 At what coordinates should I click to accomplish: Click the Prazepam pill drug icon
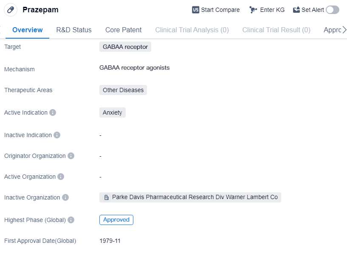(x=11, y=10)
